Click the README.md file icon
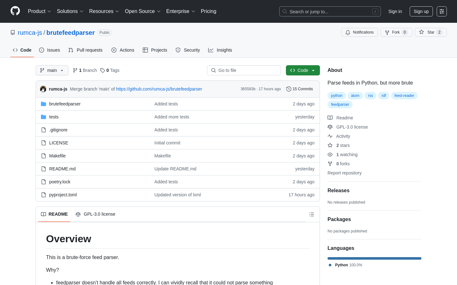This screenshot has width=457, height=285. (43, 169)
